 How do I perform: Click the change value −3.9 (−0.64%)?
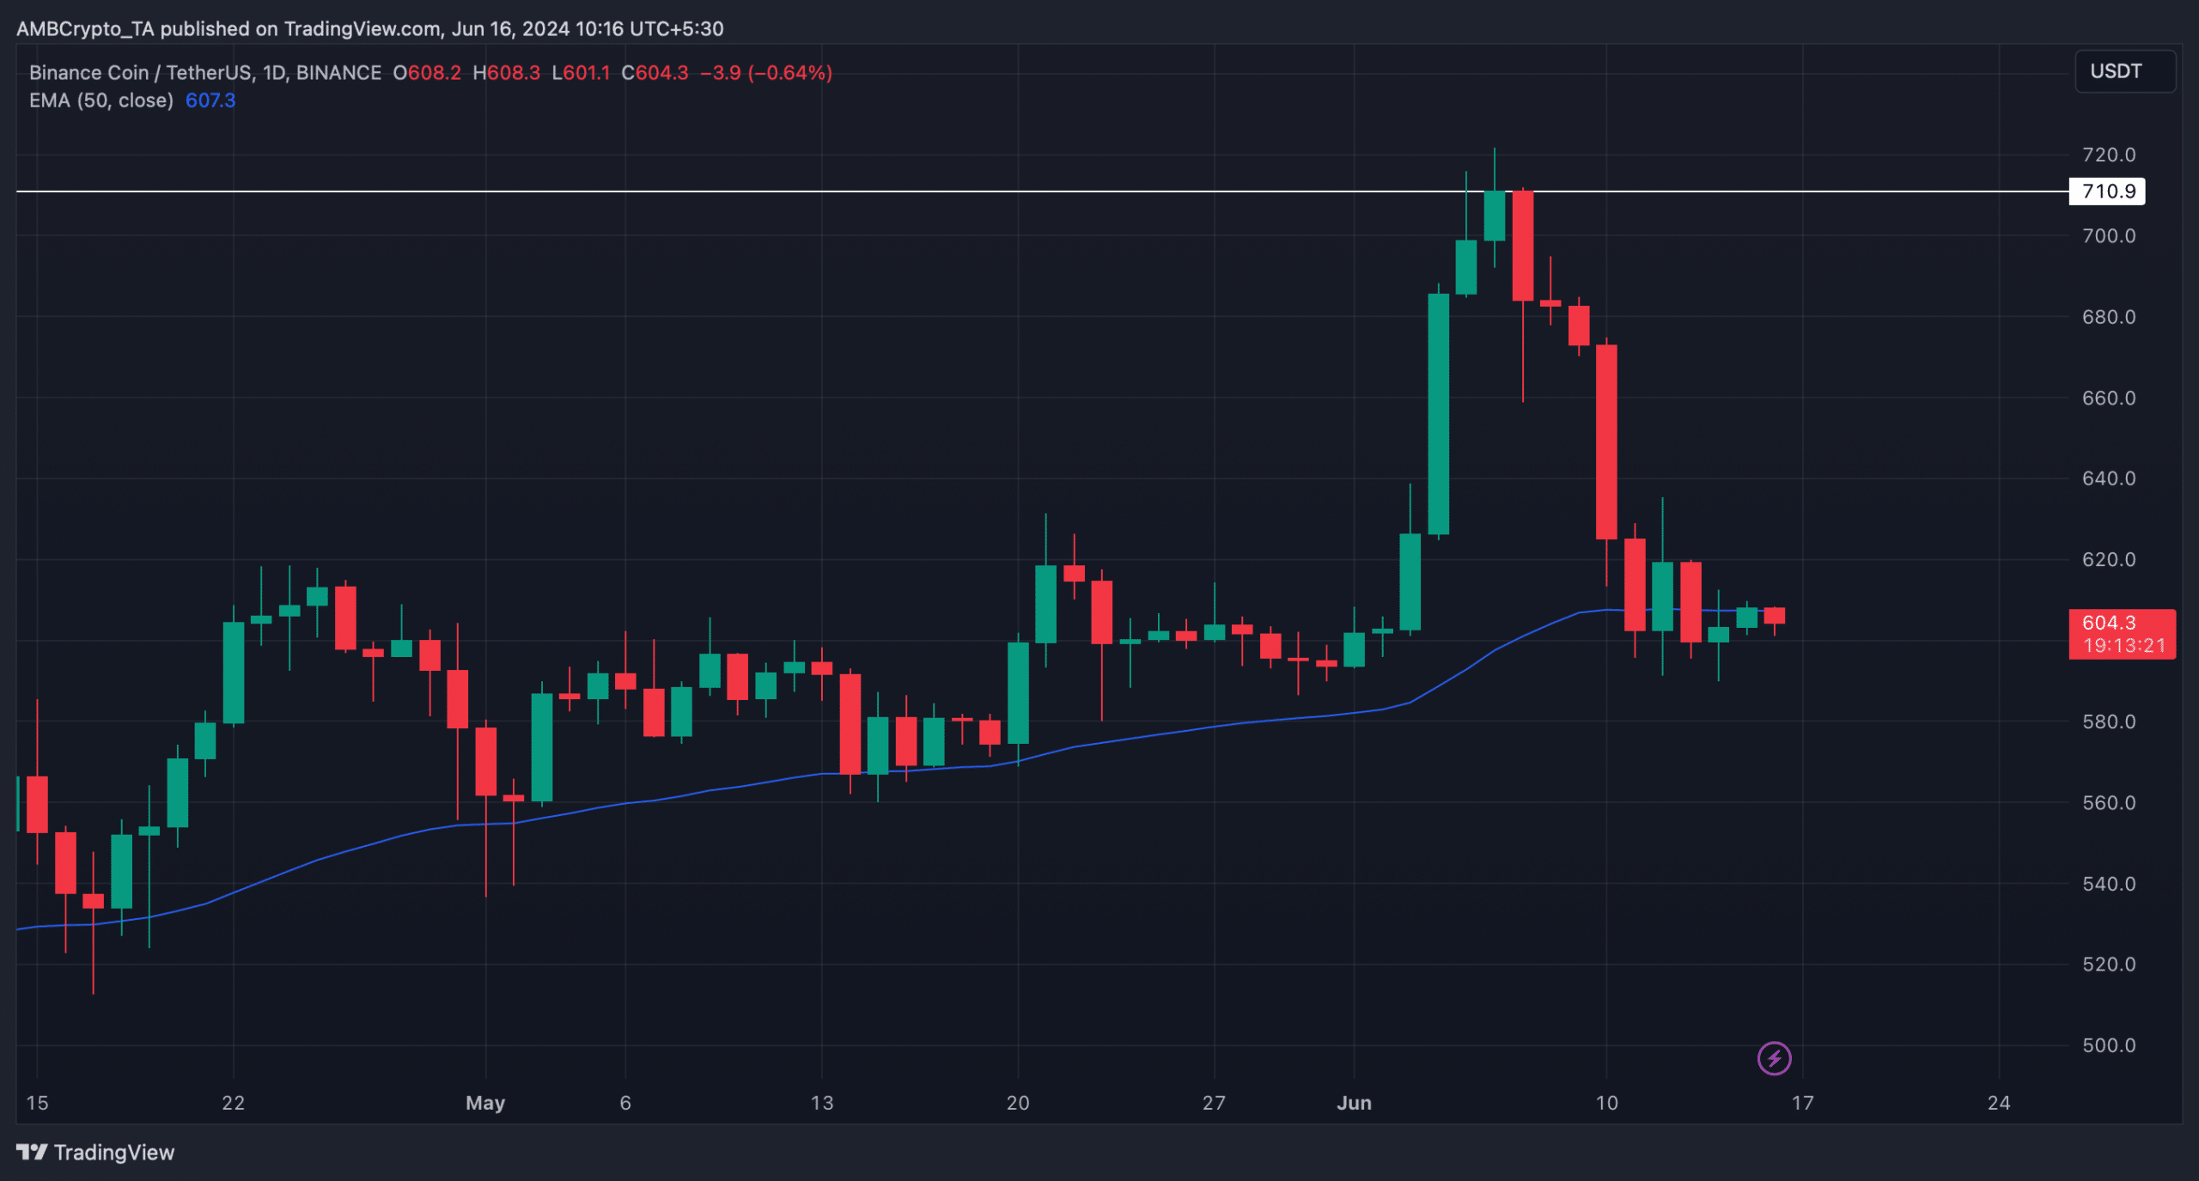[x=766, y=72]
